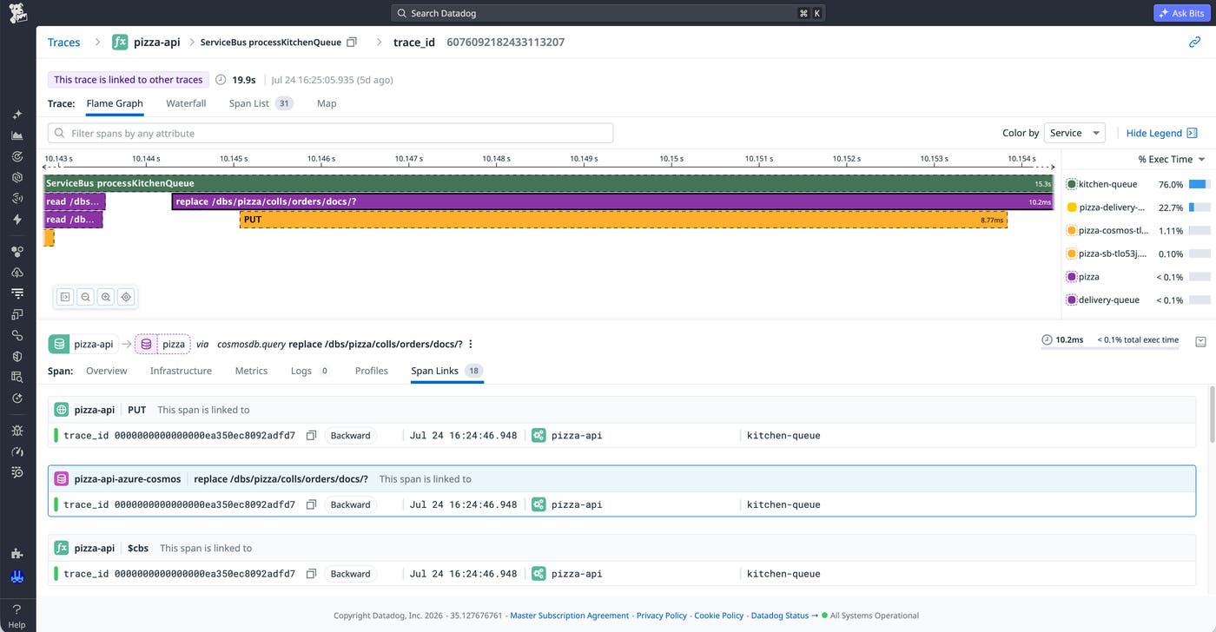Click the Backward badge in the $cbs row
This screenshot has width=1216, height=632.
(x=351, y=574)
